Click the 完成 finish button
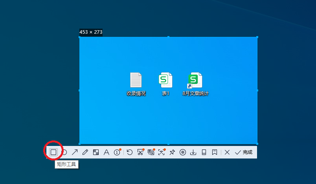This screenshot has width=316, height=184. (x=243, y=152)
